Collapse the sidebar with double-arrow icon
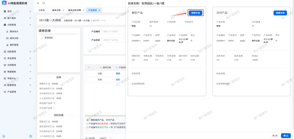Viewport: 294px width, 139px height. point(4,136)
